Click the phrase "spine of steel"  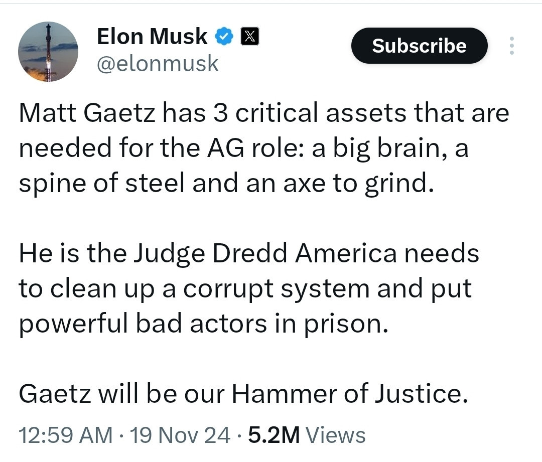101,183
